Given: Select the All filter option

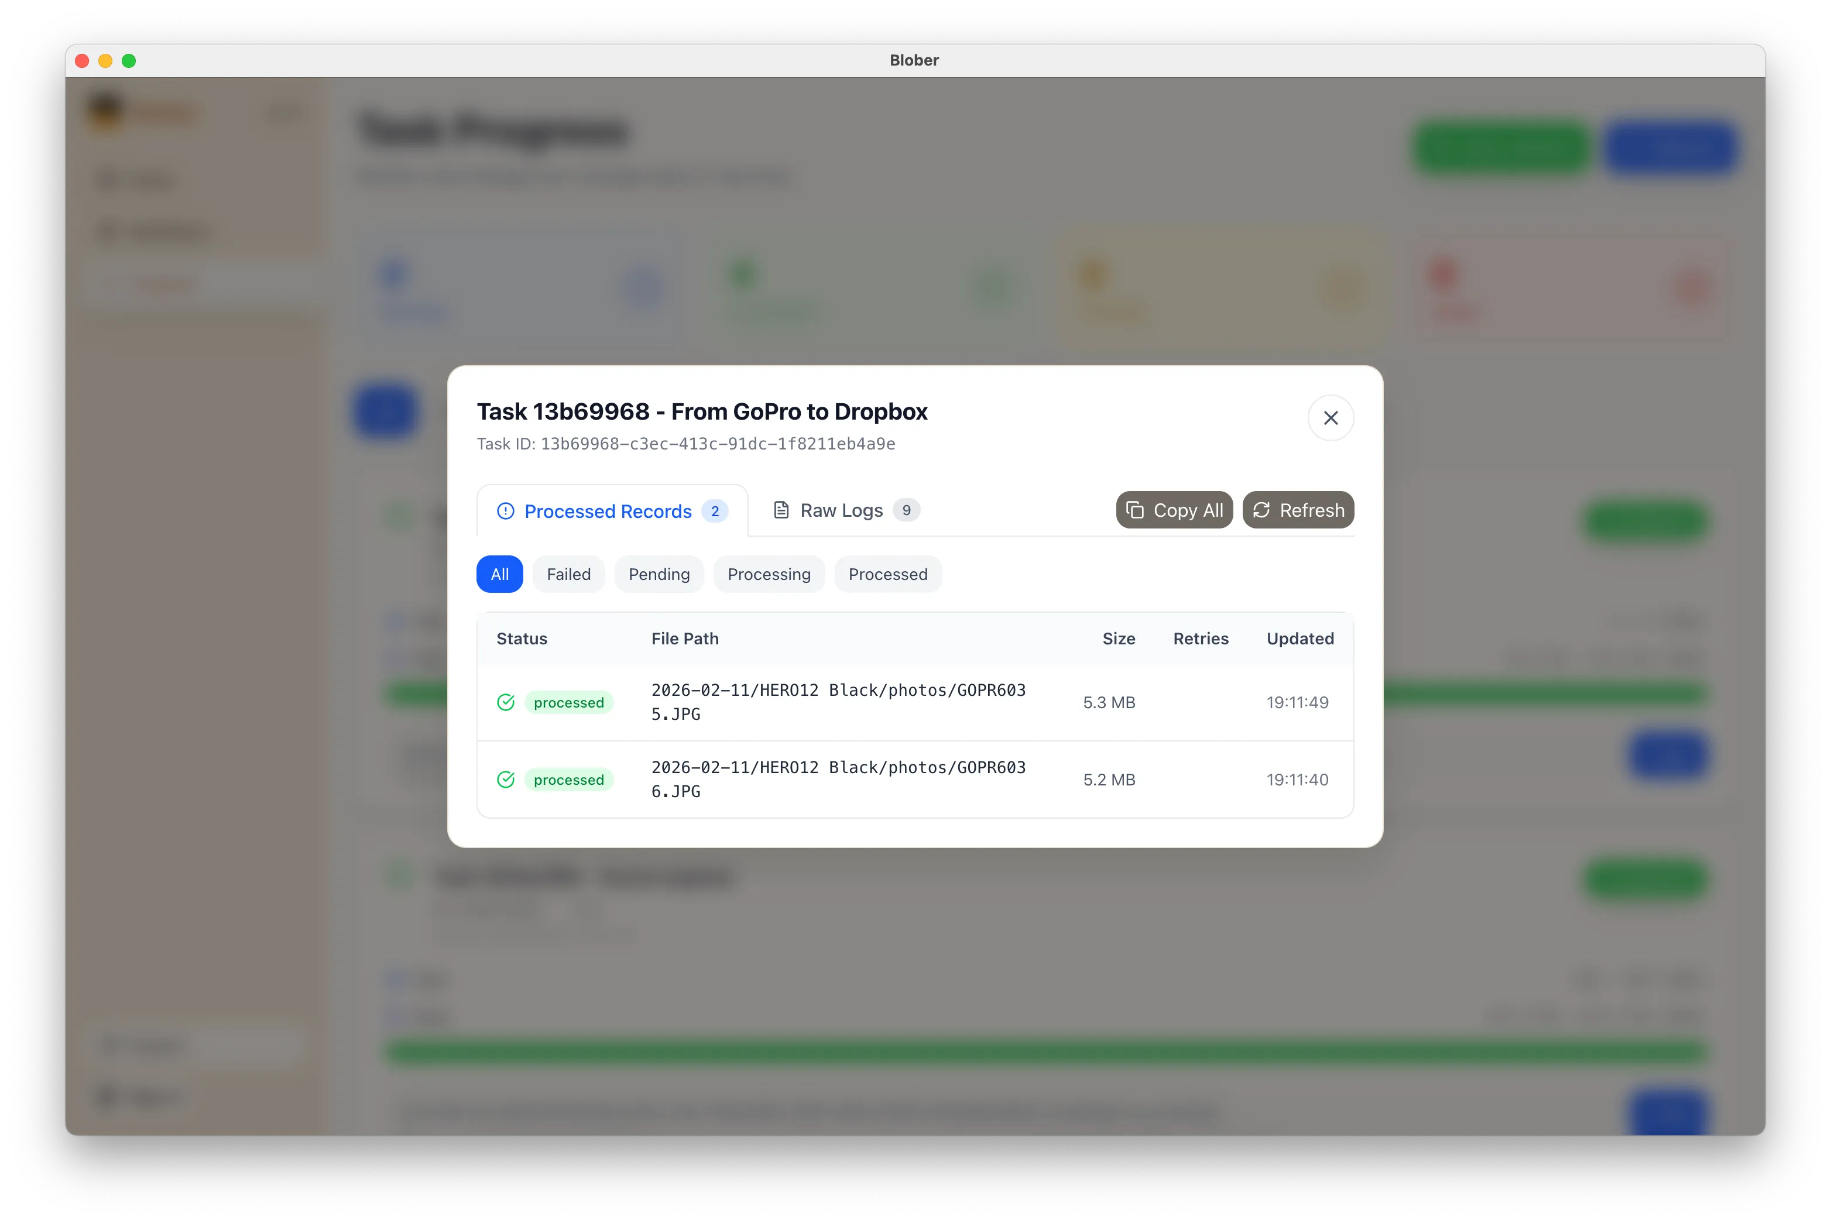Looking at the screenshot, I should pyautogui.click(x=500, y=574).
